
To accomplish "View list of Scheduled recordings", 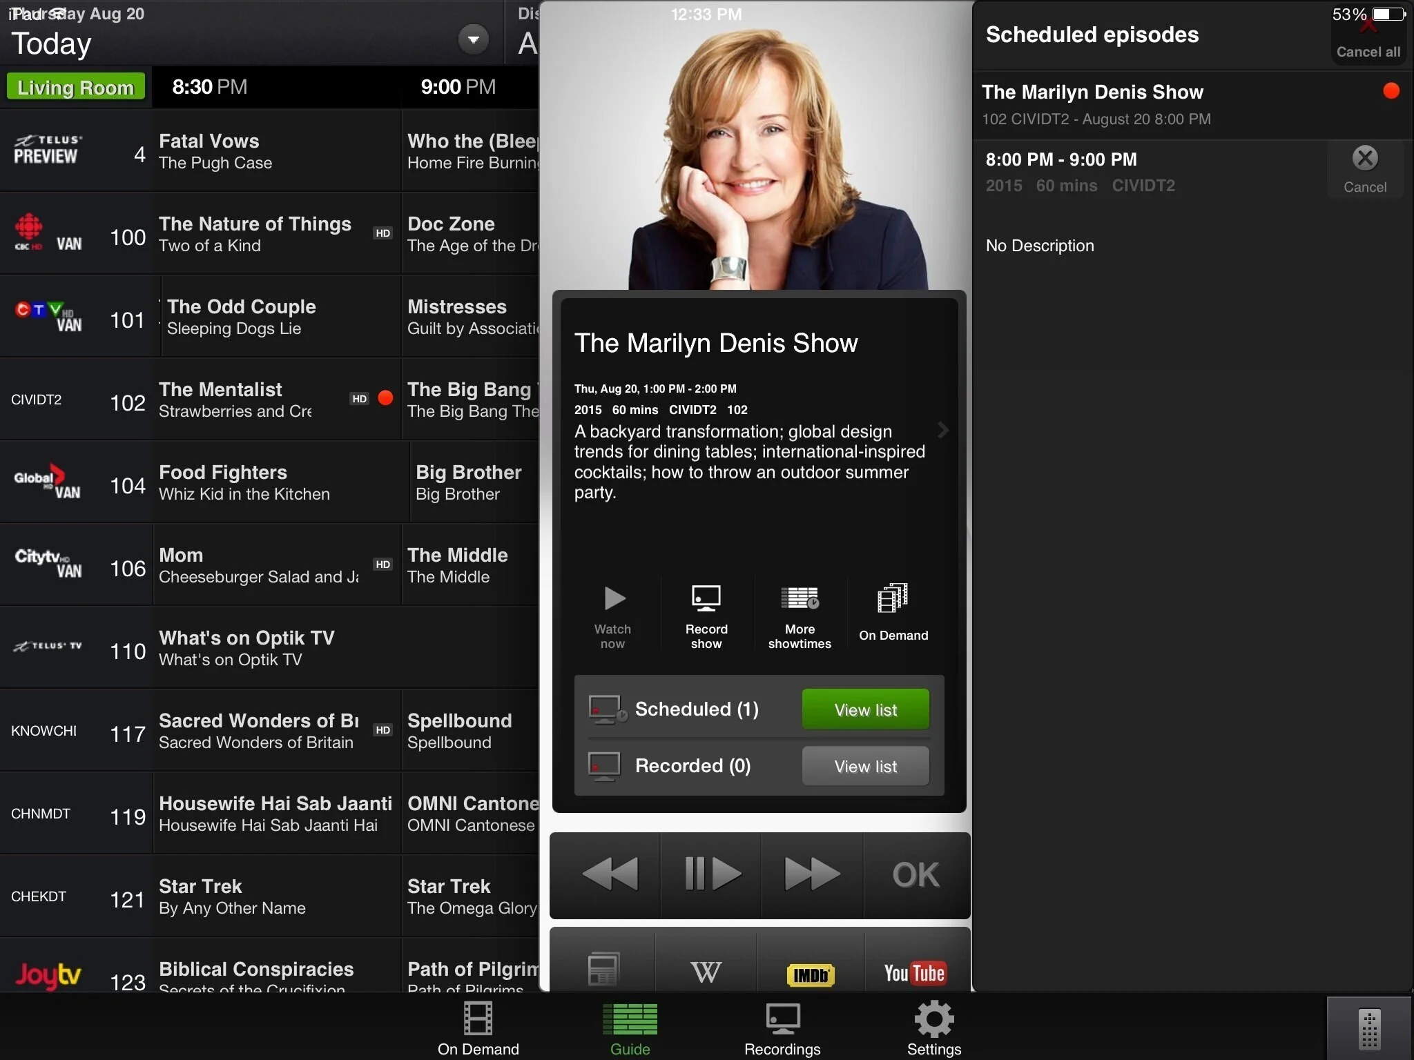I will [865, 709].
